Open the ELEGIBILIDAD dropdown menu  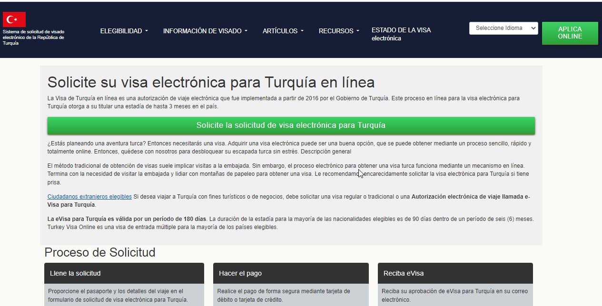pos(124,31)
